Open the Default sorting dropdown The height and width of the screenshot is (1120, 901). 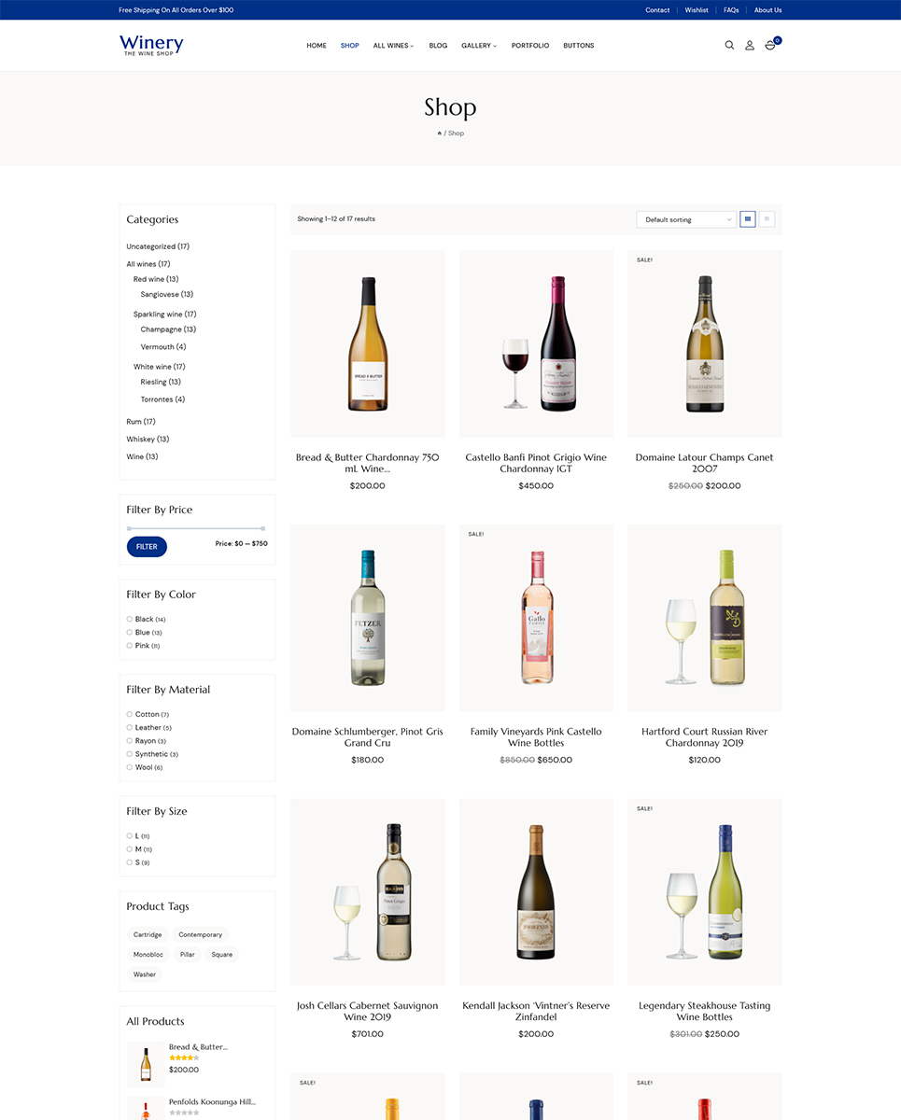click(686, 219)
